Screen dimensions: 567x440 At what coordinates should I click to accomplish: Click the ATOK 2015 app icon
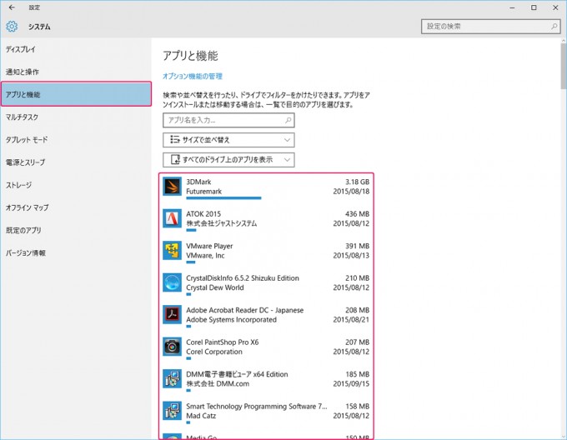tap(172, 218)
